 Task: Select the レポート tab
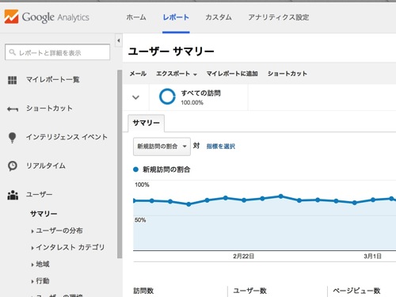pos(176,17)
